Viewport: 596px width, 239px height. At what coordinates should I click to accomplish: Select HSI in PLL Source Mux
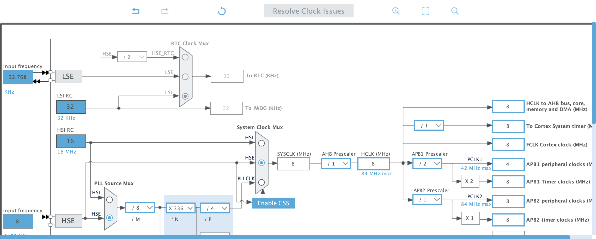tap(110, 200)
